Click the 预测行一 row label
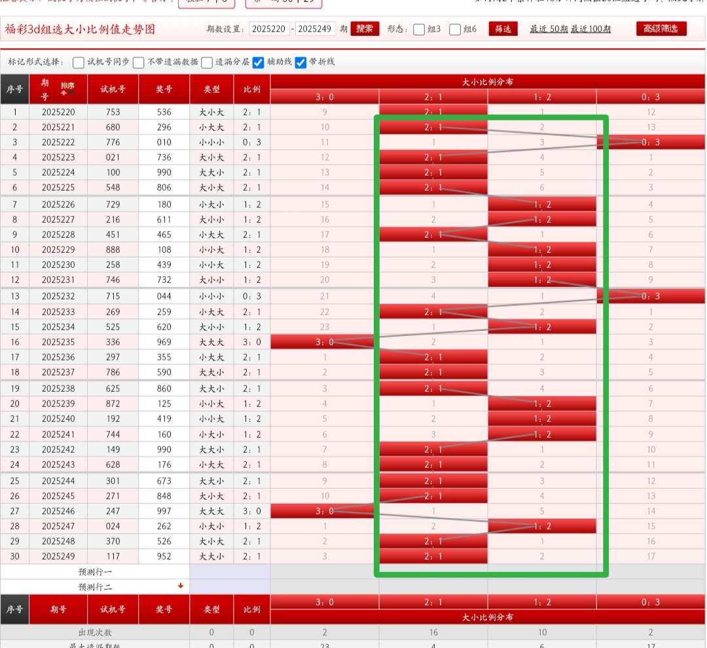 tap(95, 572)
